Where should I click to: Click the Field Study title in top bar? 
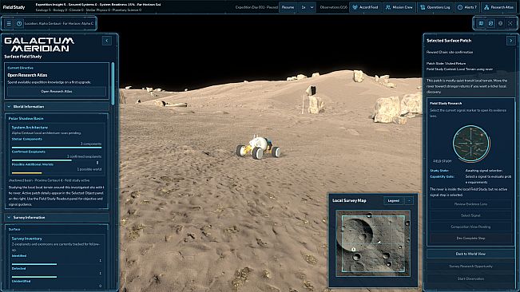[x=14, y=7]
